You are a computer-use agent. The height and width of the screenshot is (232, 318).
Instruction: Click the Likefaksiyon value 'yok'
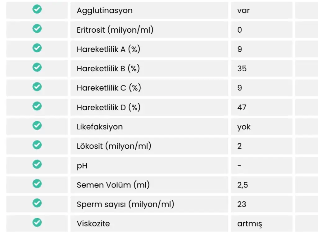244,127
